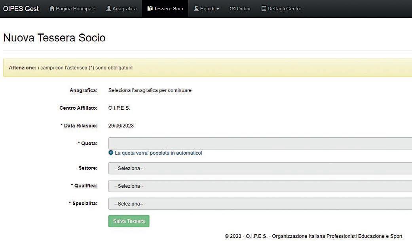Viewport: 412px width, 241px height.
Task: Open the Specialita dropdown
Action: point(260,204)
